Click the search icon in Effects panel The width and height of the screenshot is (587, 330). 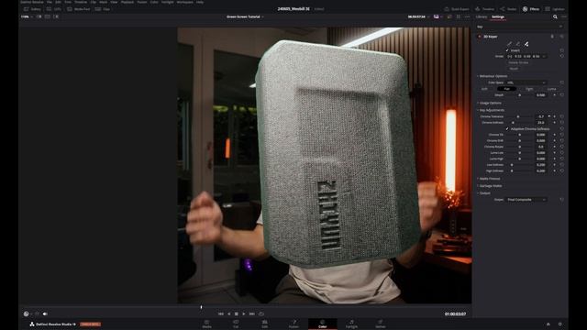[555, 16]
